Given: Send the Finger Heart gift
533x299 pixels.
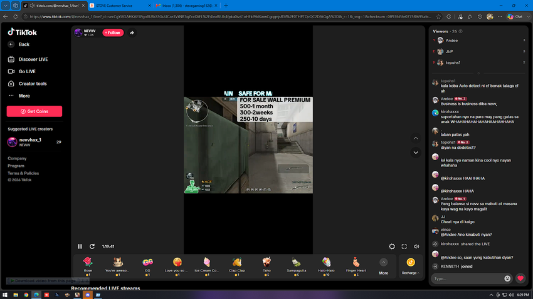Looking at the screenshot, I should [356, 266].
